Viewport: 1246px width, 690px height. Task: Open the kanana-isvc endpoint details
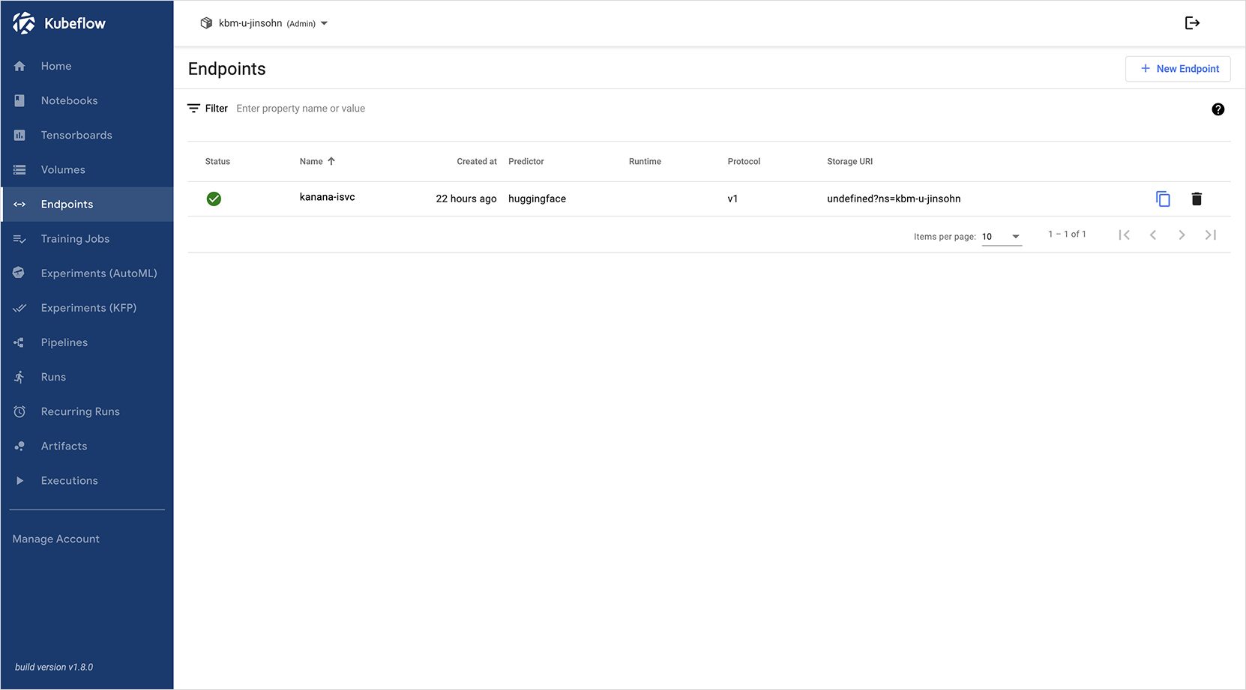click(x=327, y=197)
